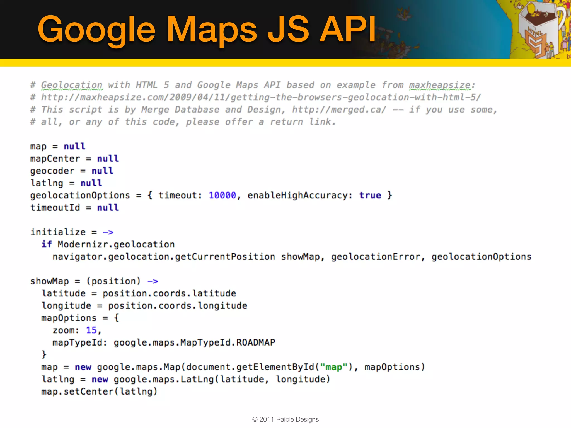Viewport: 571px width, 428px height.
Task: Click the 'zoom: 15,' setting
Action: pos(77,330)
